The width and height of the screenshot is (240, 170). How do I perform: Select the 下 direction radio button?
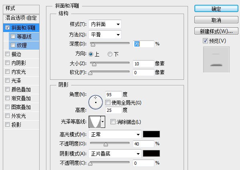click(110, 54)
